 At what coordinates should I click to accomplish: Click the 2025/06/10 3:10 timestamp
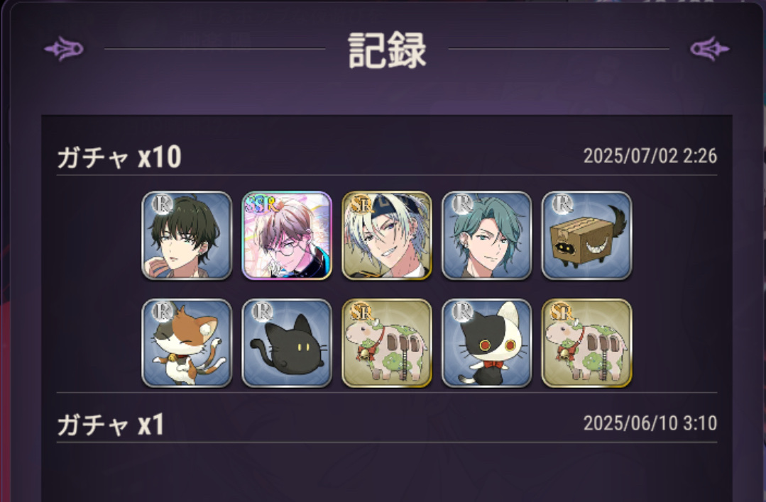[x=650, y=423]
